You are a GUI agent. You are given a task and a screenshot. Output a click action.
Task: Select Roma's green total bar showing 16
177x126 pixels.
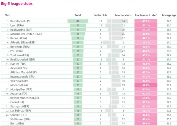point(78,123)
